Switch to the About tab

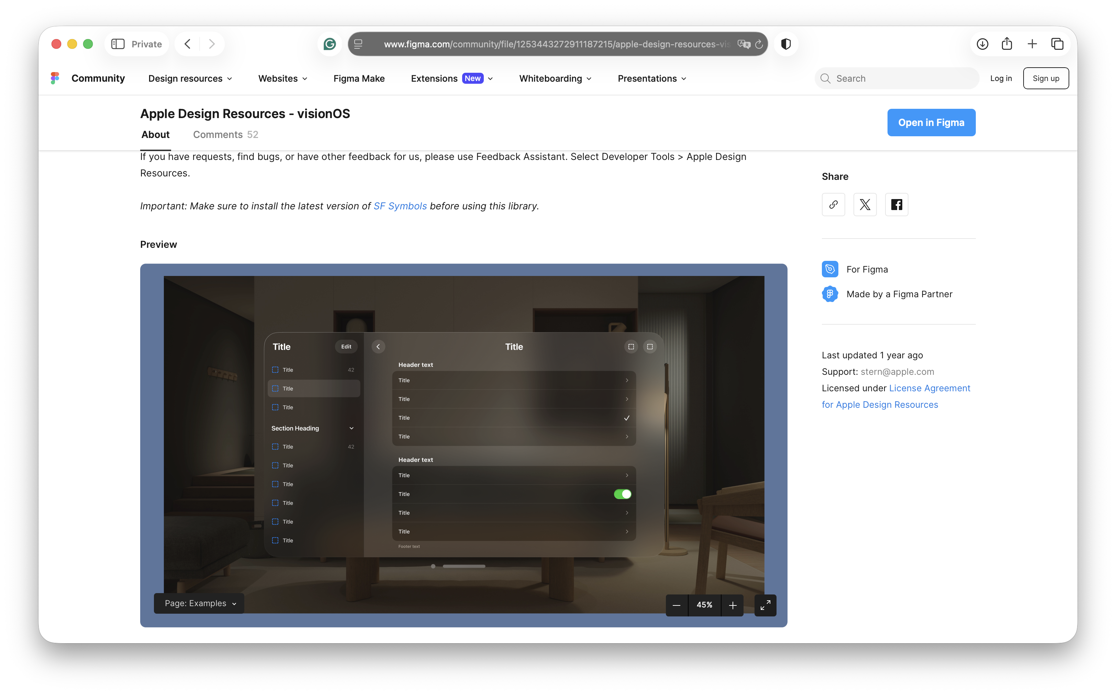coord(155,135)
